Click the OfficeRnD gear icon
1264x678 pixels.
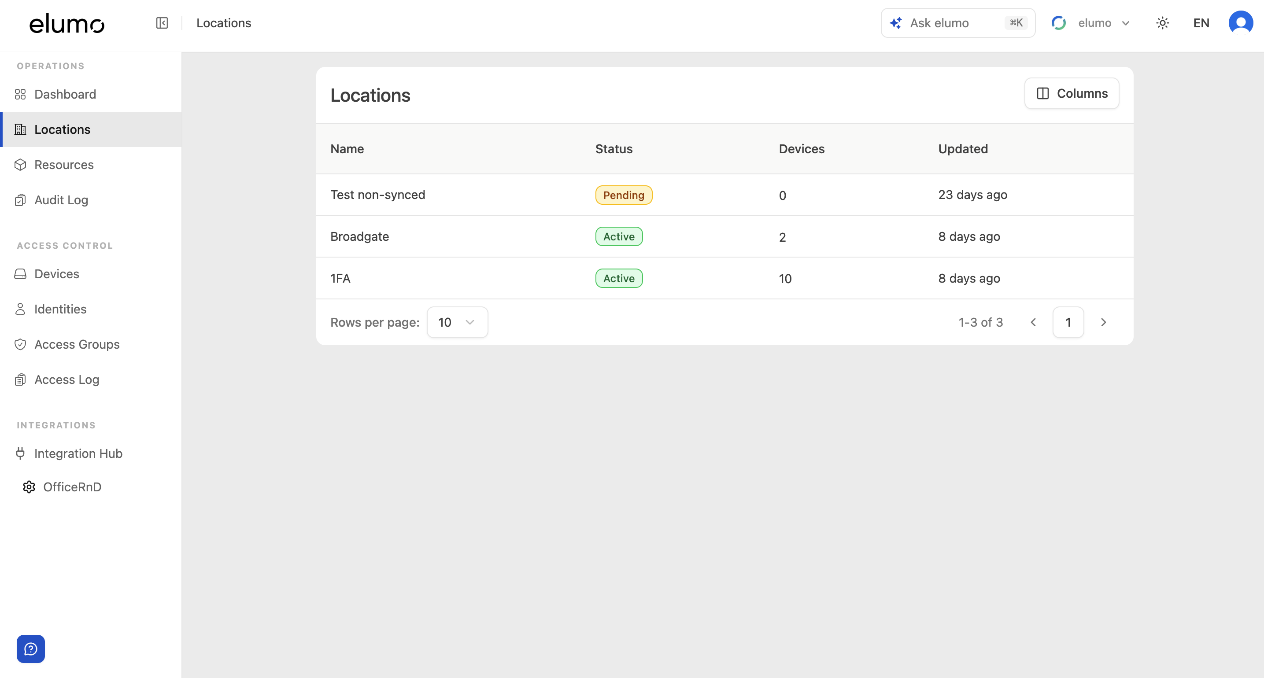click(29, 486)
